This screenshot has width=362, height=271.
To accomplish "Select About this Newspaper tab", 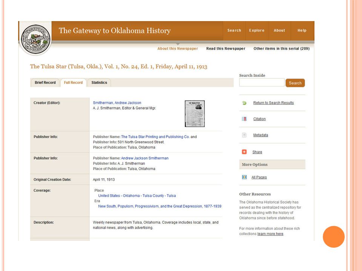I will point(178,49).
